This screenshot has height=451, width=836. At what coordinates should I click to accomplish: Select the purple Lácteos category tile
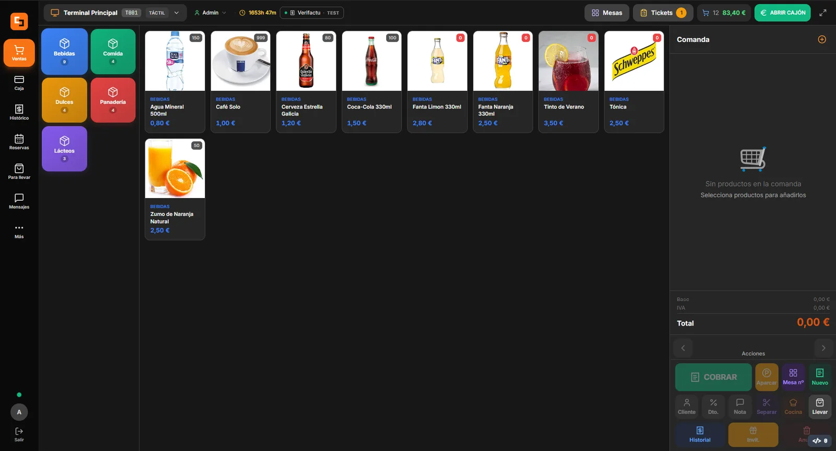[64, 148]
